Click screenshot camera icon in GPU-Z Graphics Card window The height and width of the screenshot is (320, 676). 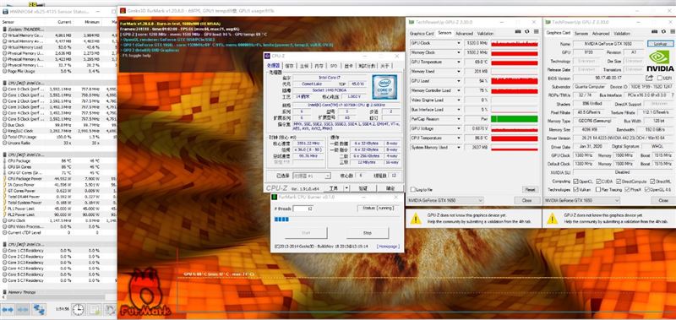[x=654, y=32]
